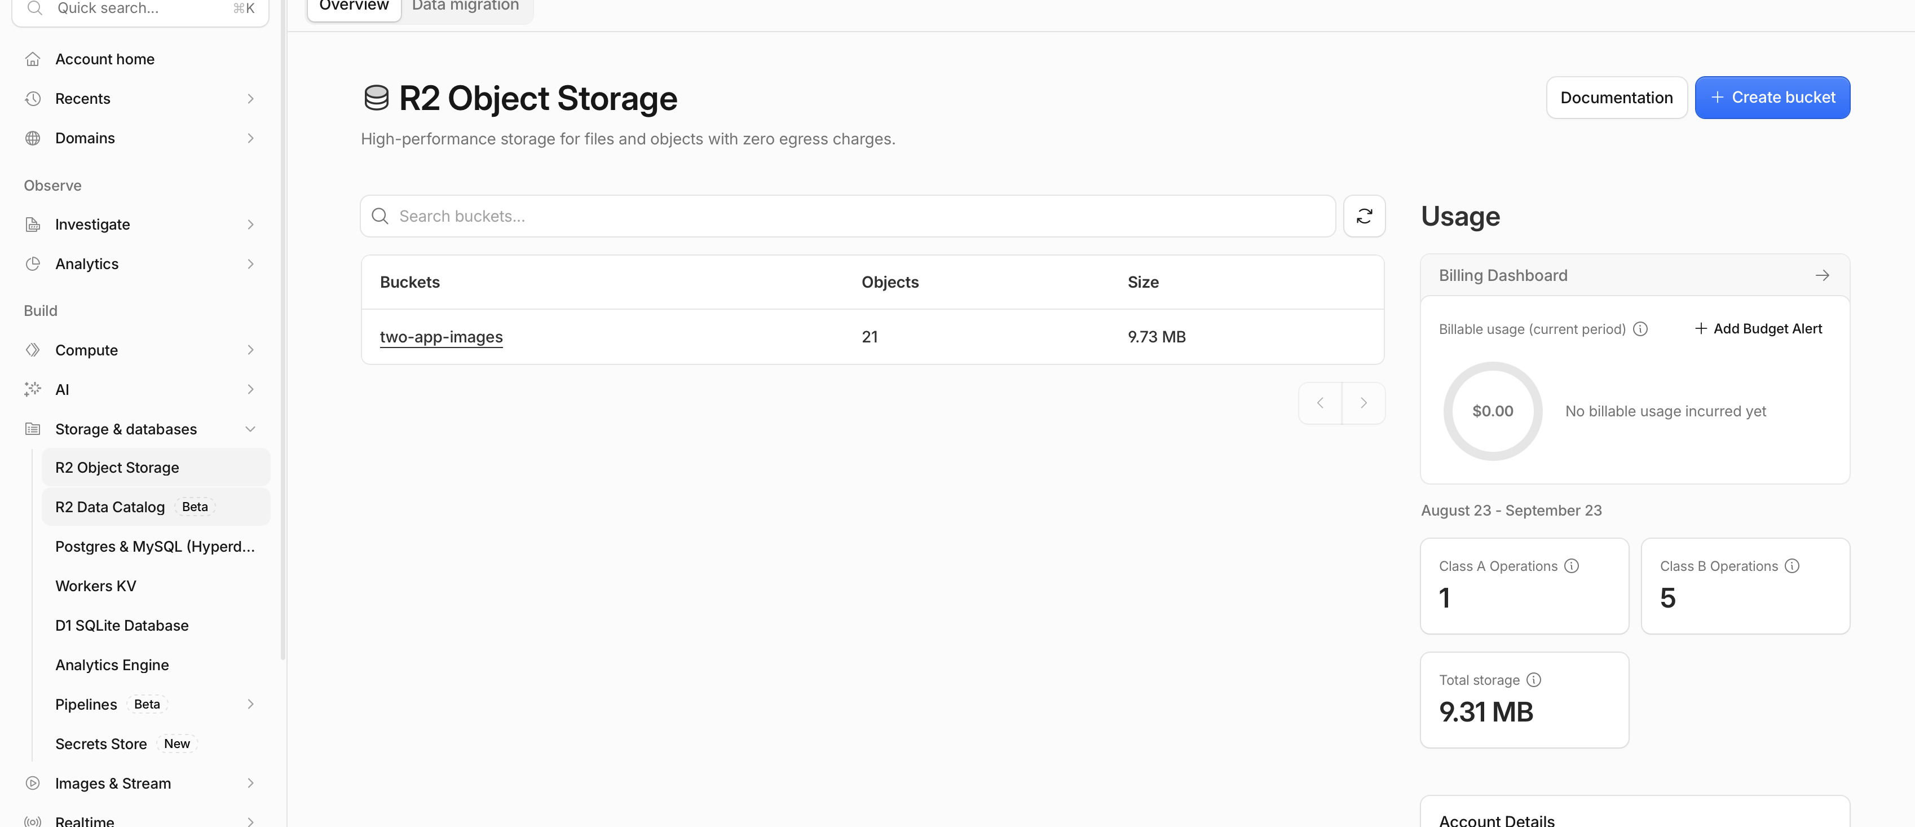Viewport: 1915px width, 827px height.
Task: Open info tooltip for Class A Operations
Action: point(1572,566)
